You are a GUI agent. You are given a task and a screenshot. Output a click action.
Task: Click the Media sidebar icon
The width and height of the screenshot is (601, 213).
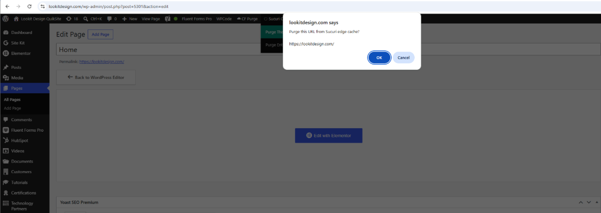tap(6, 78)
